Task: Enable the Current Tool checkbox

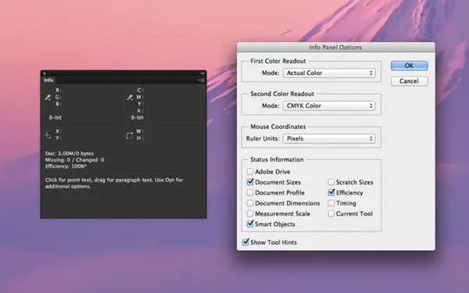Action: tap(331, 213)
